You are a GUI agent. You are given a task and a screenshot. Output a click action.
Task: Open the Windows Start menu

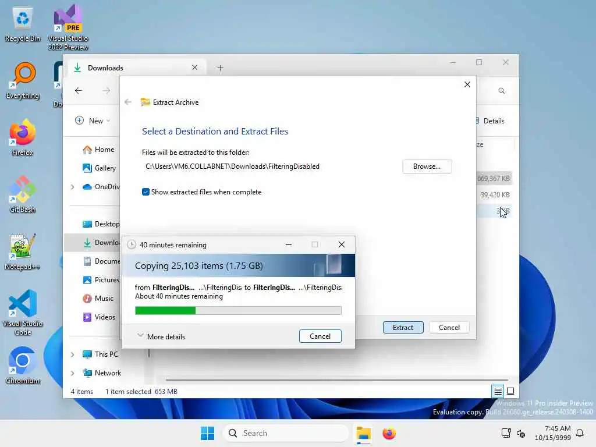tap(208, 433)
